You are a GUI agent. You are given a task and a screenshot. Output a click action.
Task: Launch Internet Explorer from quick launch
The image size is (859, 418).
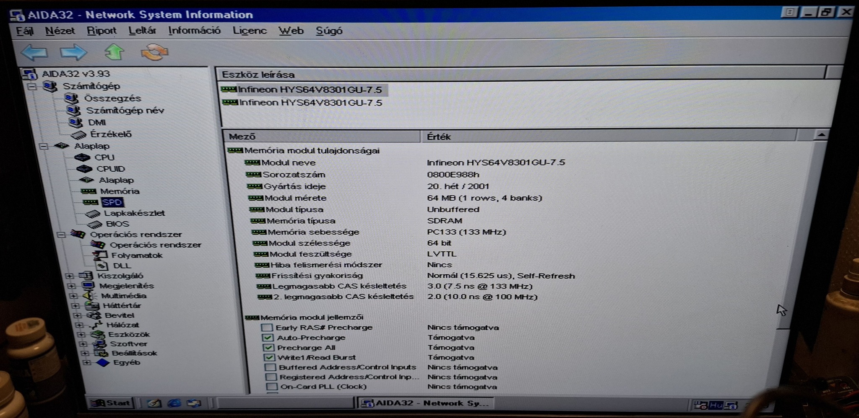174,403
